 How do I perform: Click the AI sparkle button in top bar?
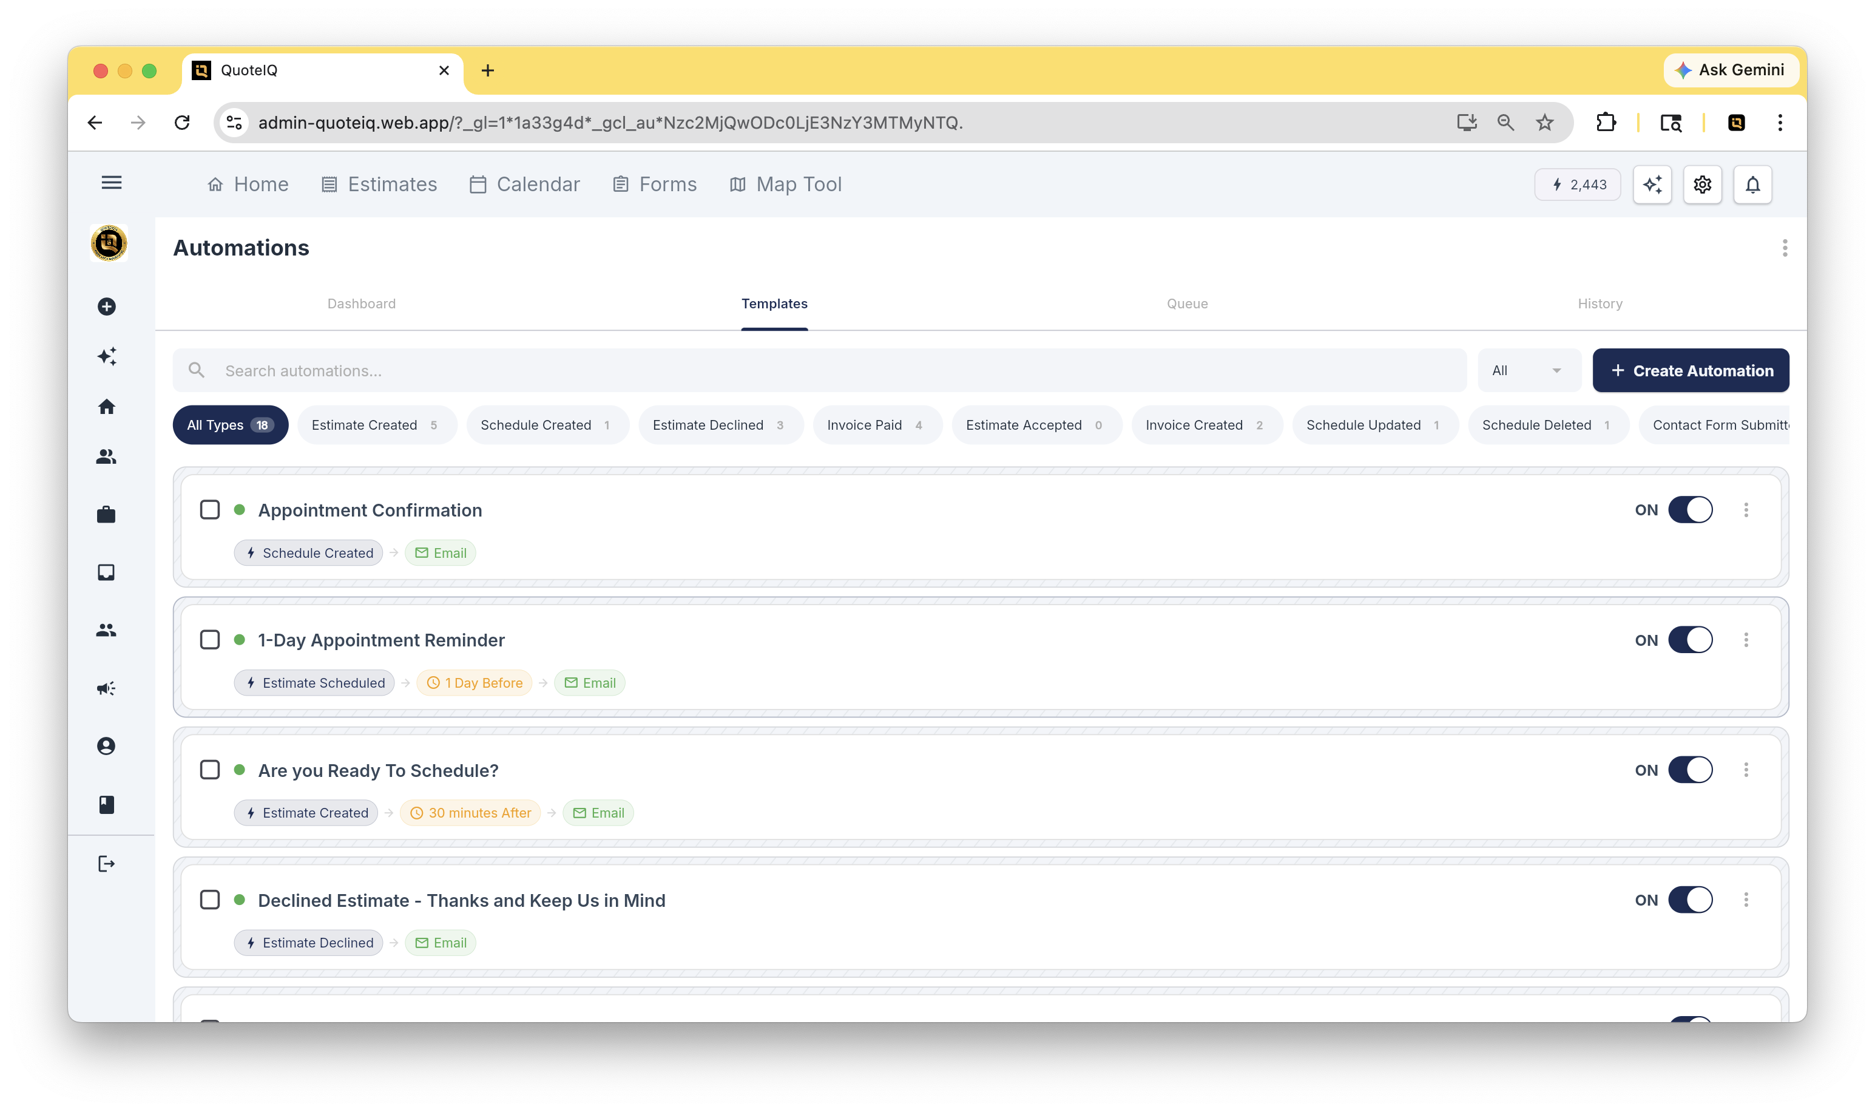tap(1652, 185)
